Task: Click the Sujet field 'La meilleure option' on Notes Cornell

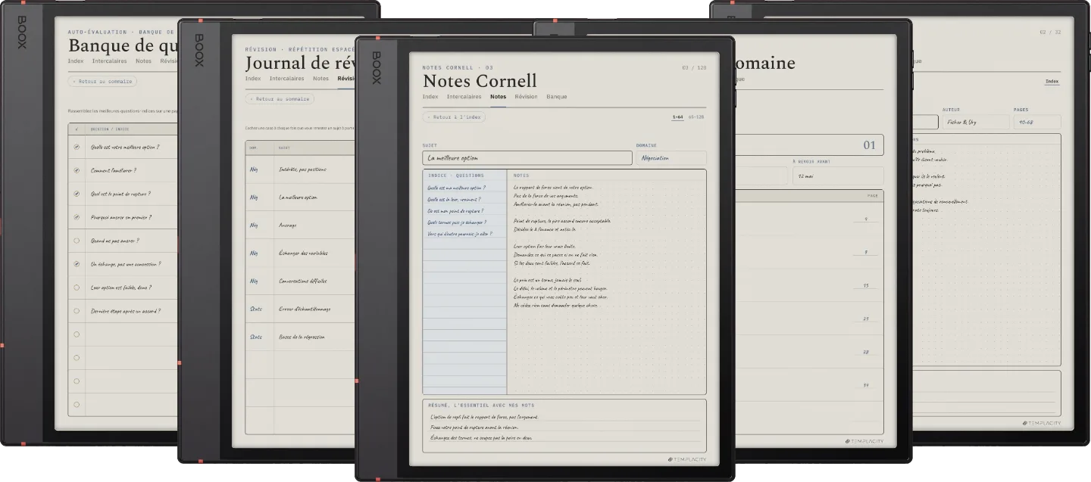Action: pyautogui.click(x=527, y=158)
